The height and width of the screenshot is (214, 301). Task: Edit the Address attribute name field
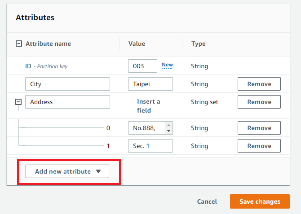[67, 102]
